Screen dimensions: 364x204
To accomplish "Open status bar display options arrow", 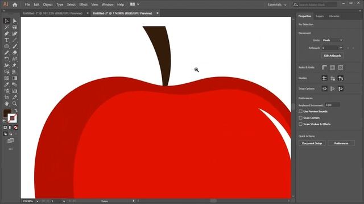I will coord(133,201).
